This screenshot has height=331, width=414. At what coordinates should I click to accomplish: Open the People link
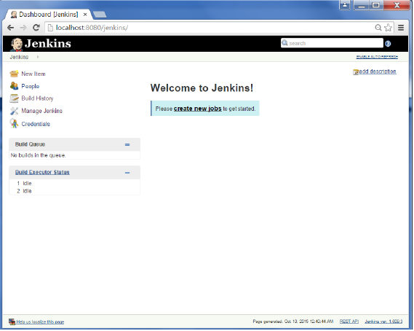(x=30, y=86)
